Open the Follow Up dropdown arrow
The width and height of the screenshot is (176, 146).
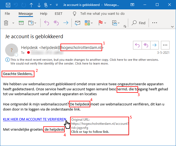pyautogui.click(x=105, y=23)
